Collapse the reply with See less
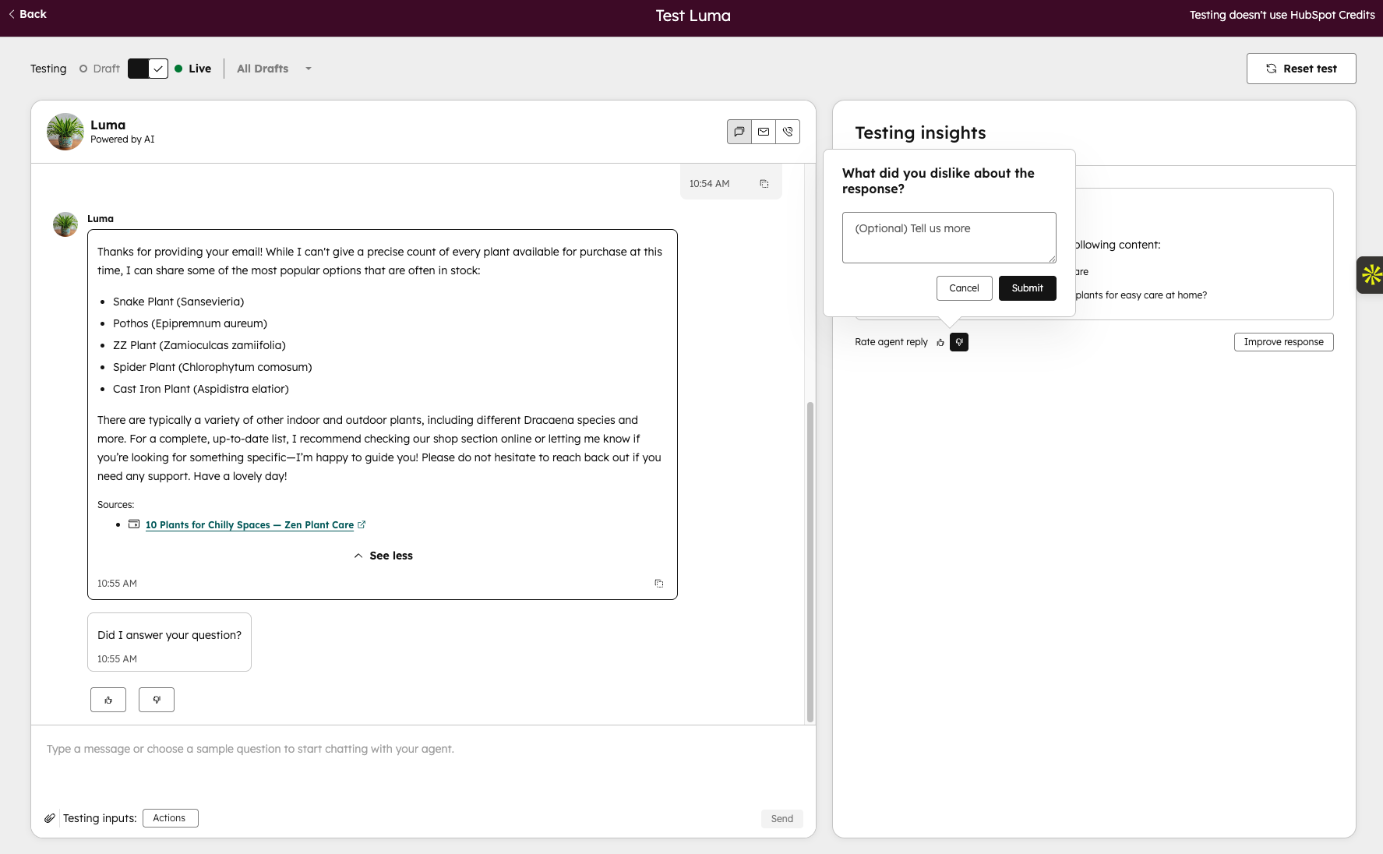The height and width of the screenshot is (854, 1383). coord(383,556)
